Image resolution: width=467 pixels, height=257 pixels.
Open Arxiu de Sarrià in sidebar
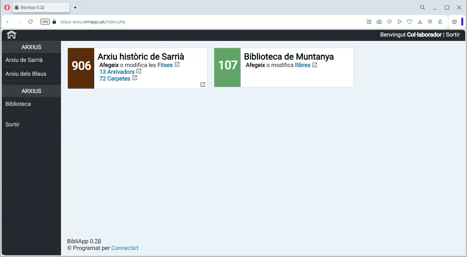(x=31, y=60)
